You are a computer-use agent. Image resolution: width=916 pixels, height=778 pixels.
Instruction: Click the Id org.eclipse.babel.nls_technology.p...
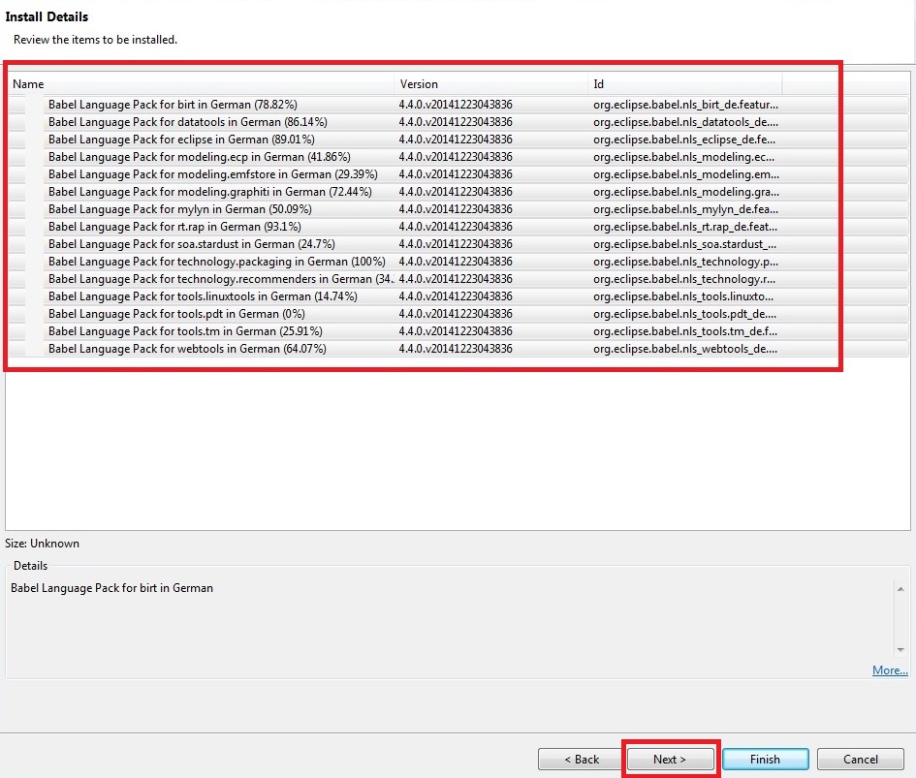[x=686, y=262]
